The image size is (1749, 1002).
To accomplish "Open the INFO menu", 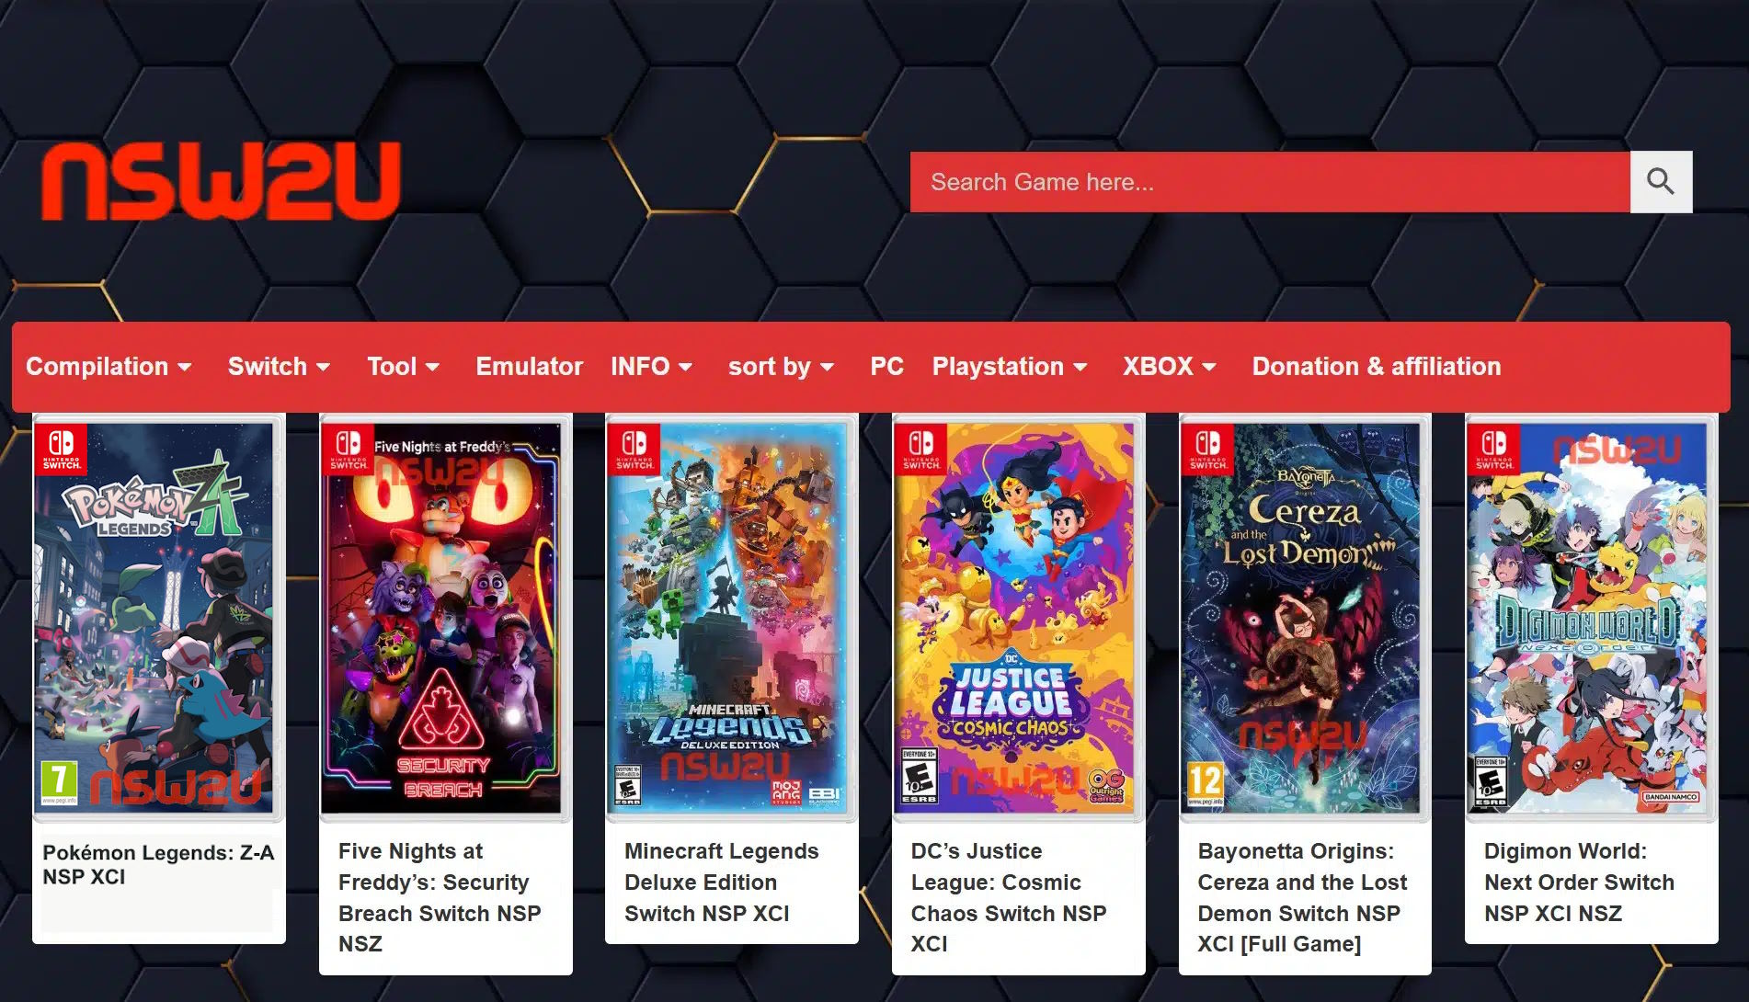I will [x=651, y=367].
